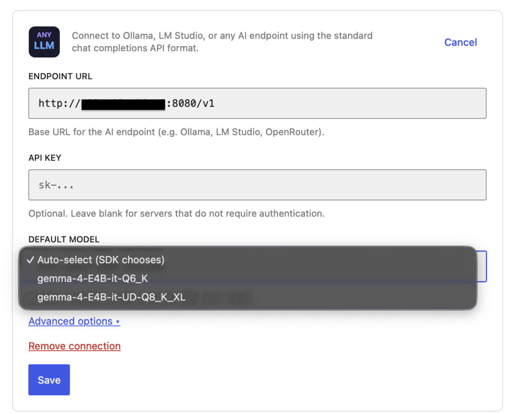Save the endpoint configuration
This screenshot has height=414, width=515.
pyautogui.click(x=49, y=380)
